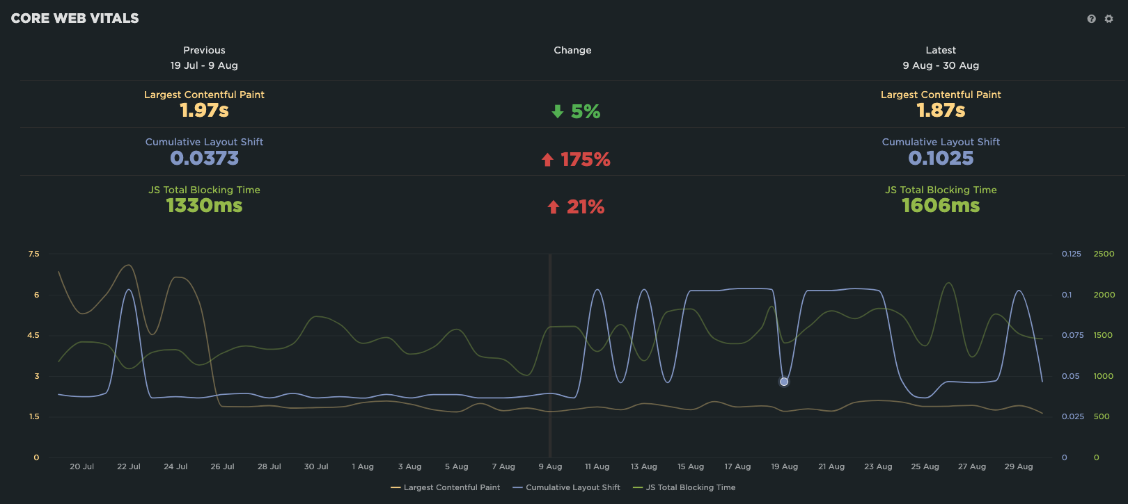Viewport: 1128px width, 504px height.
Task: Select the latest Cumulative Layout Shift value 0.1025
Action: click(941, 158)
